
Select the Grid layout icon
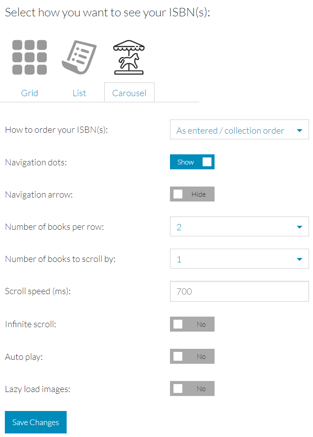coord(30,57)
